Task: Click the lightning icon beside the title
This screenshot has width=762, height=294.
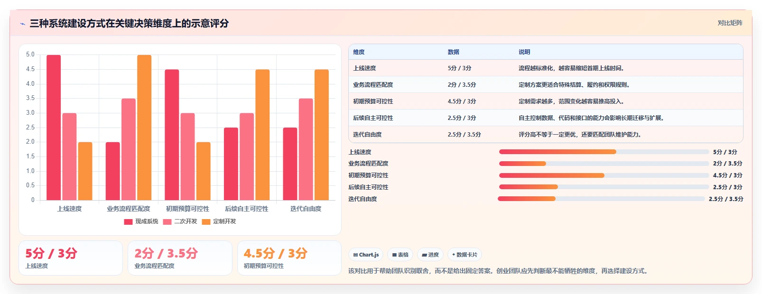Action: [x=22, y=24]
